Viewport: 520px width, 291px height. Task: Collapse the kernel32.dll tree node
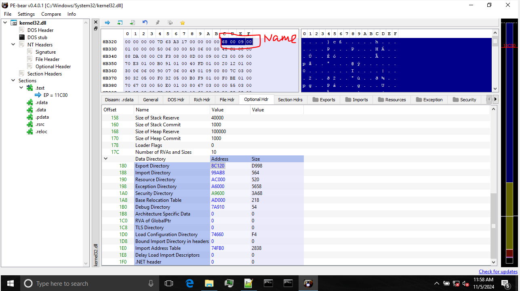[x=5, y=23]
